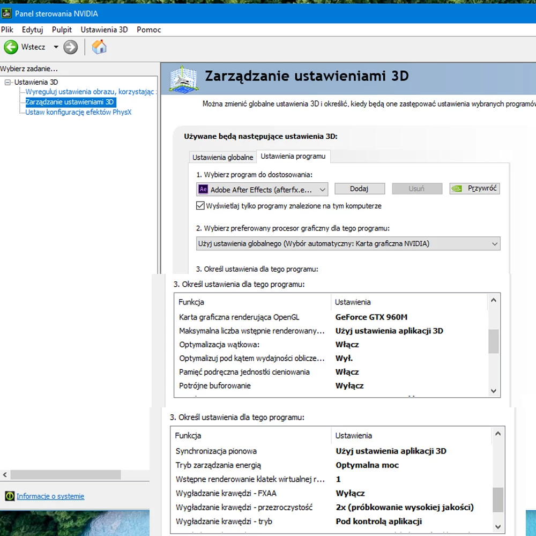Select the Potrójne buforowanie row
The width and height of the screenshot is (536, 536).
[331, 385]
